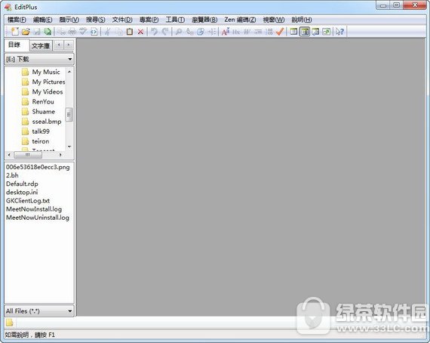Expand the All Files (*.*) filter dropdown

tap(39, 311)
